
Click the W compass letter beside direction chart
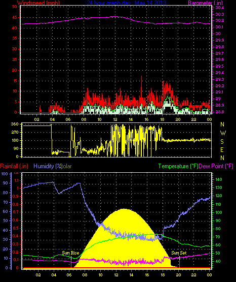tap(223, 133)
